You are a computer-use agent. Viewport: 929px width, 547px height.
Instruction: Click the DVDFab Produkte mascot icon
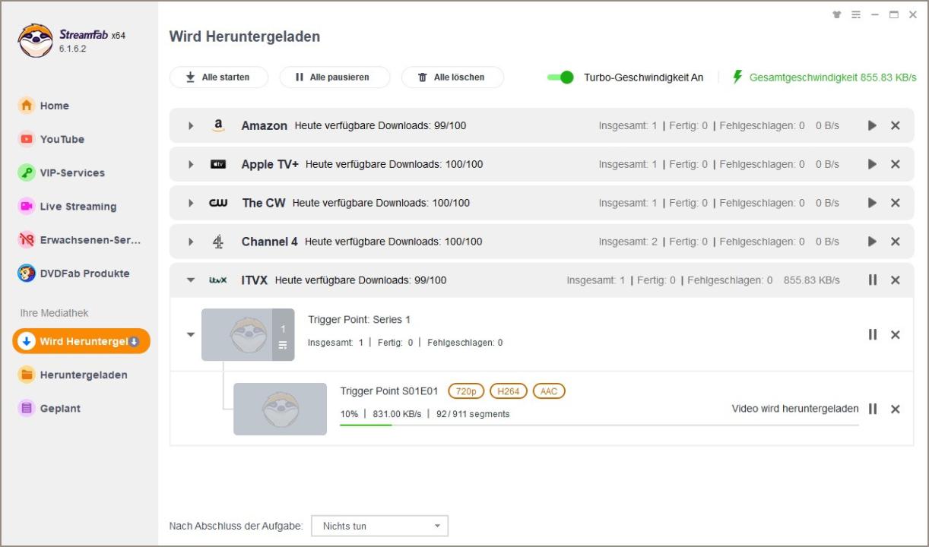(x=27, y=273)
